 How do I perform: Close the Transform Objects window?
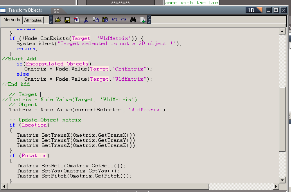click(x=284, y=10)
